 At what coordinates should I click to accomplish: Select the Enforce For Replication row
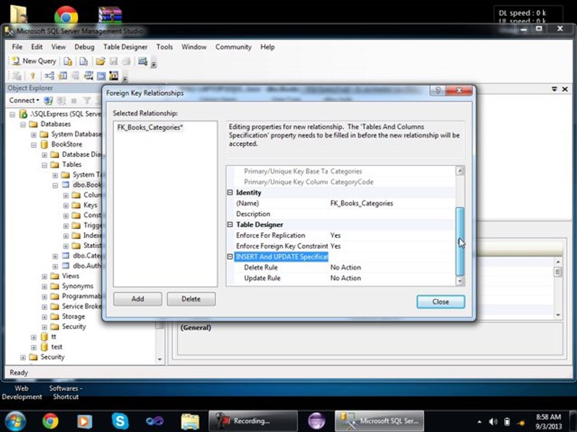coord(341,235)
